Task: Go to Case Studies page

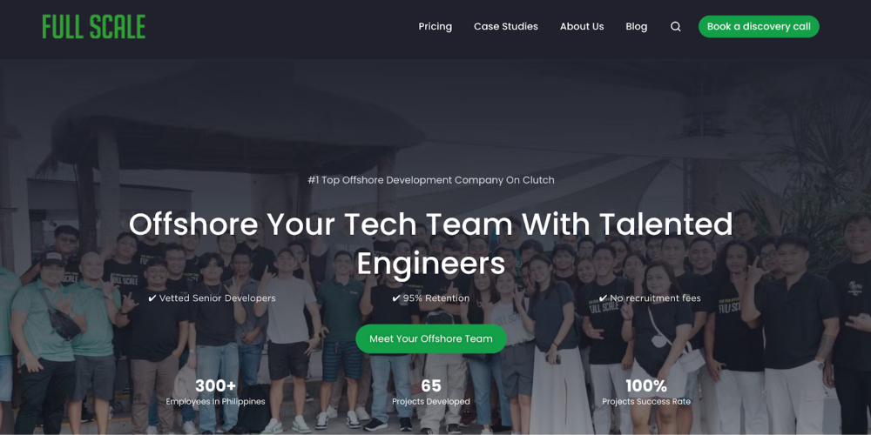Action: tap(505, 27)
